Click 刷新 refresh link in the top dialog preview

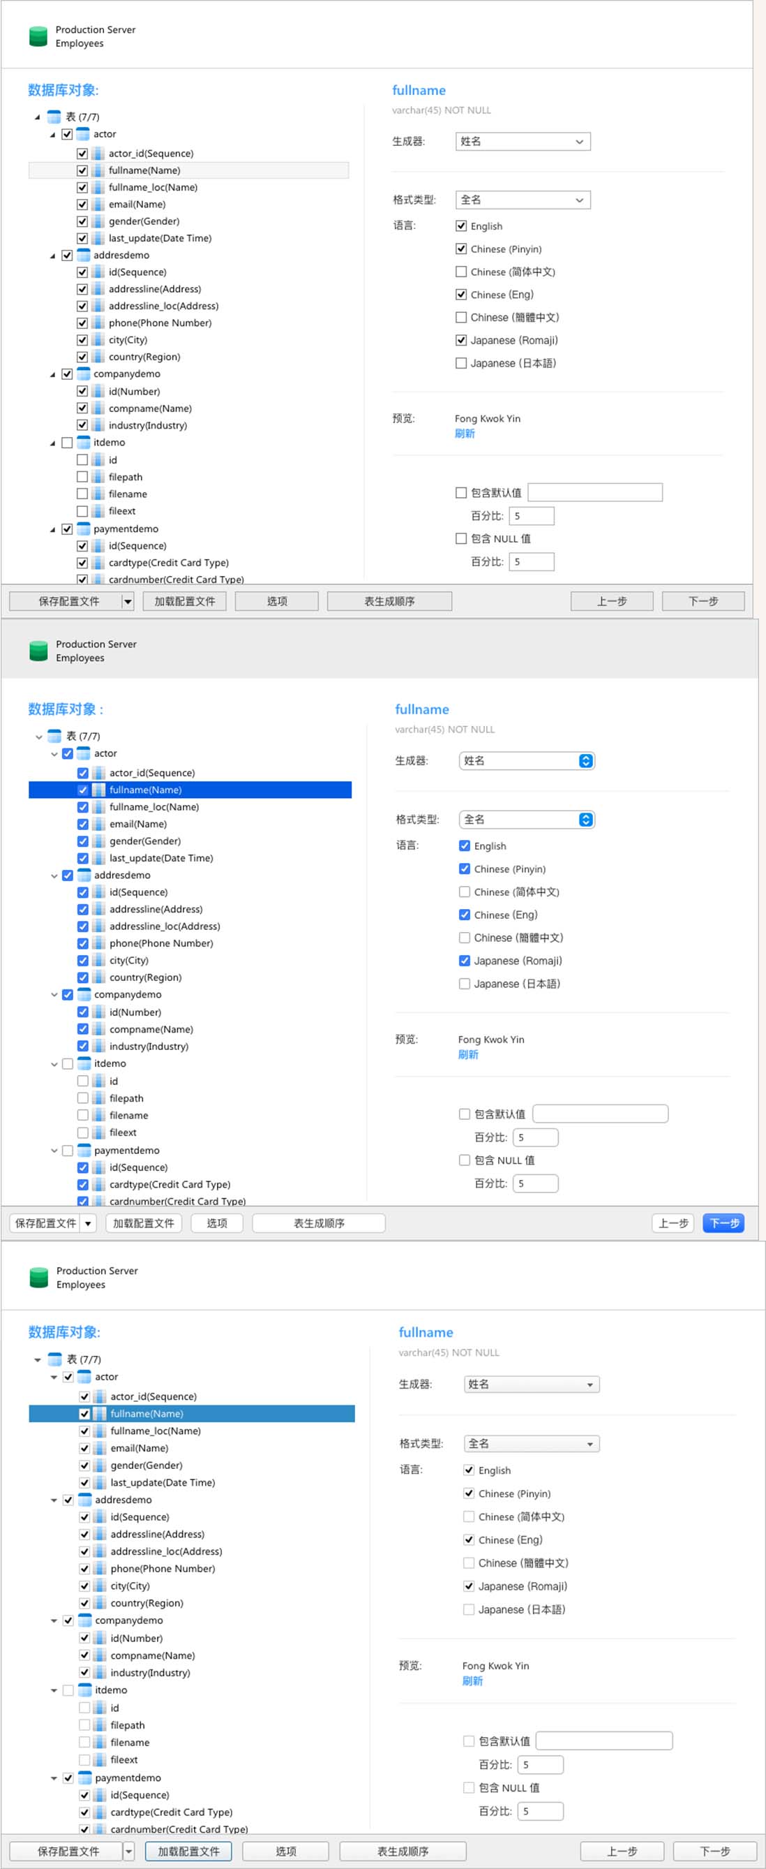465,434
